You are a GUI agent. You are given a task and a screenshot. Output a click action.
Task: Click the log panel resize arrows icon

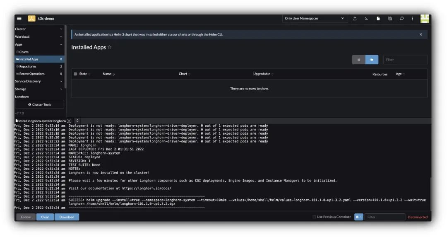[77, 121]
